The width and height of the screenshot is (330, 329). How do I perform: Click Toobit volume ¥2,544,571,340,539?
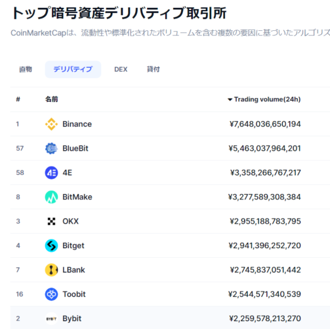[264, 294]
